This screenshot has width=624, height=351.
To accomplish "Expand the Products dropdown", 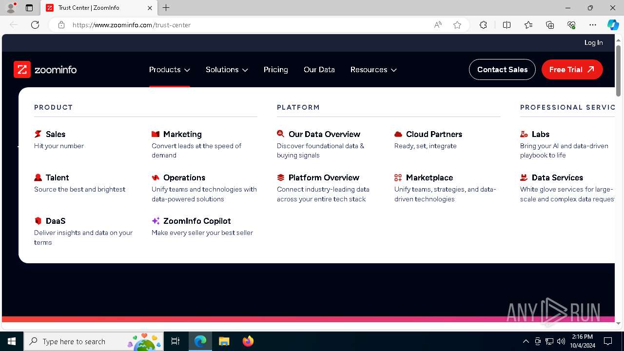I will [170, 70].
